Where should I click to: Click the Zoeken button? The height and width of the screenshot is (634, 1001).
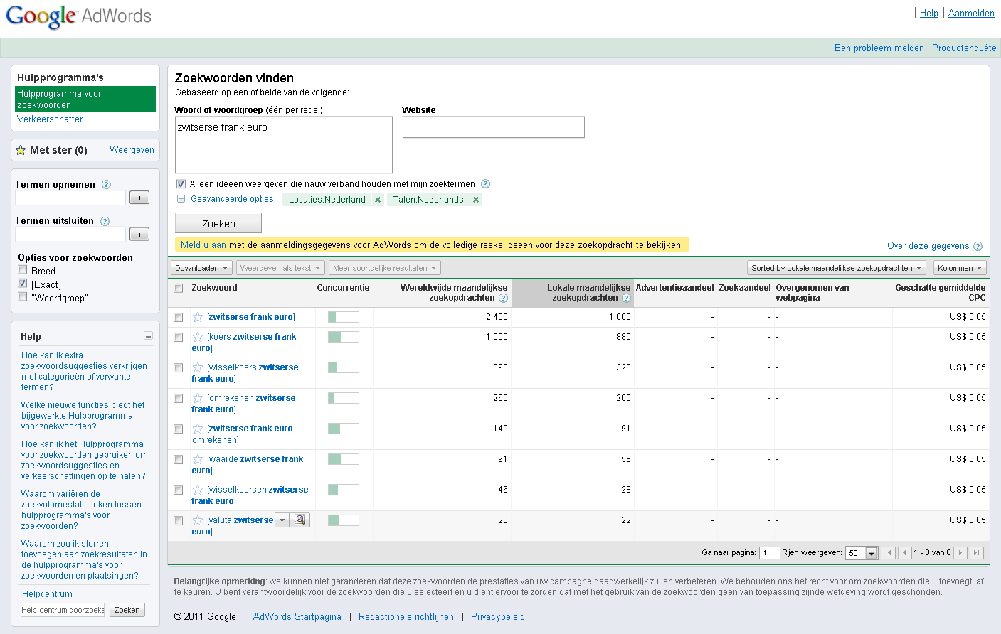pyautogui.click(x=218, y=223)
